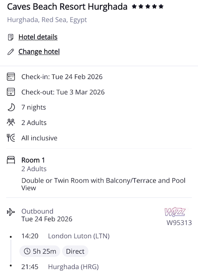Click the five-star hotel rating

click(x=148, y=7)
